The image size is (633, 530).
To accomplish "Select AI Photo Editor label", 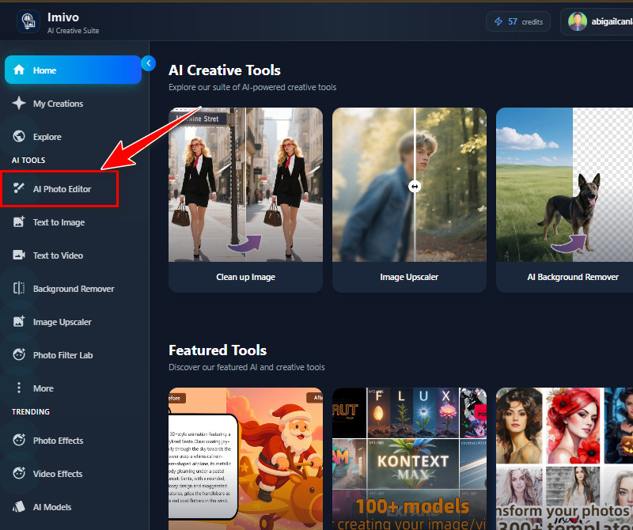I will [x=62, y=189].
